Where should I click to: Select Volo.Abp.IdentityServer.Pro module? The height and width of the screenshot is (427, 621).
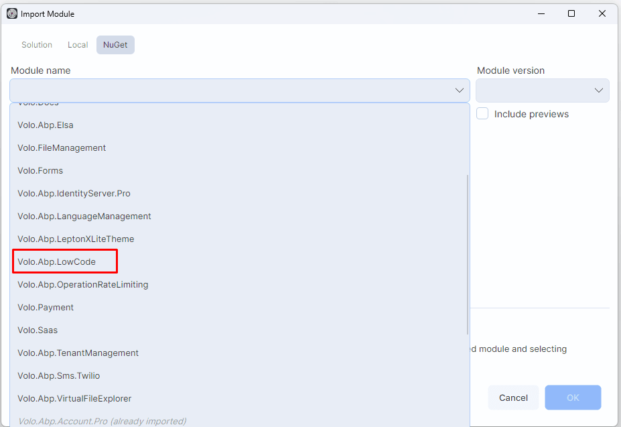click(240, 194)
